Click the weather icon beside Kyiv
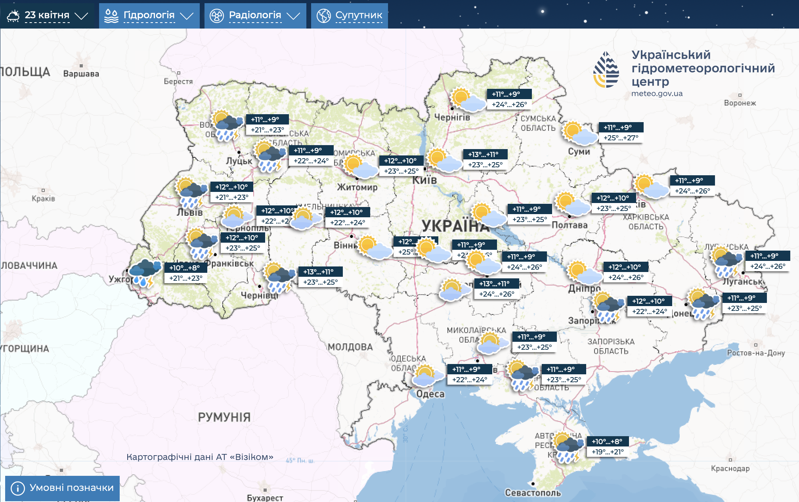 coord(443,160)
